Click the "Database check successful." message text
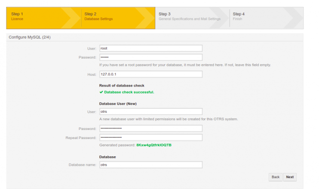This screenshot has width=319, height=189. pyautogui.click(x=129, y=92)
